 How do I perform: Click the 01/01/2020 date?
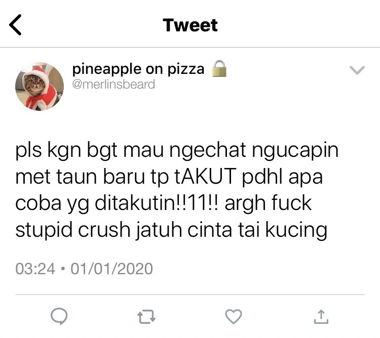pos(112,269)
